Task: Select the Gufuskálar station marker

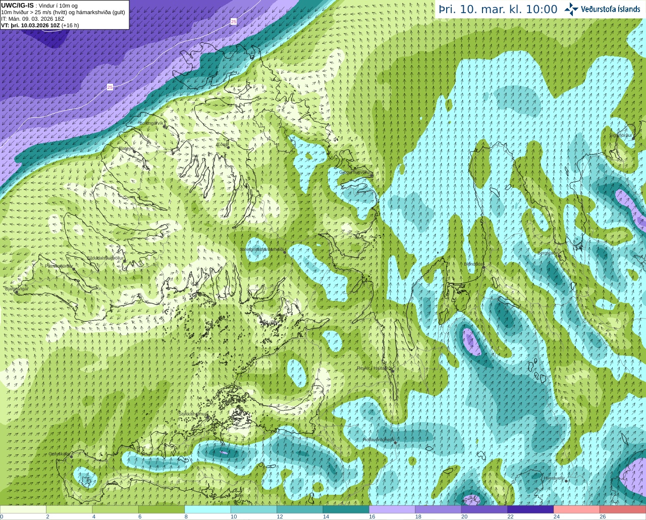Action: [x=71, y=456]
